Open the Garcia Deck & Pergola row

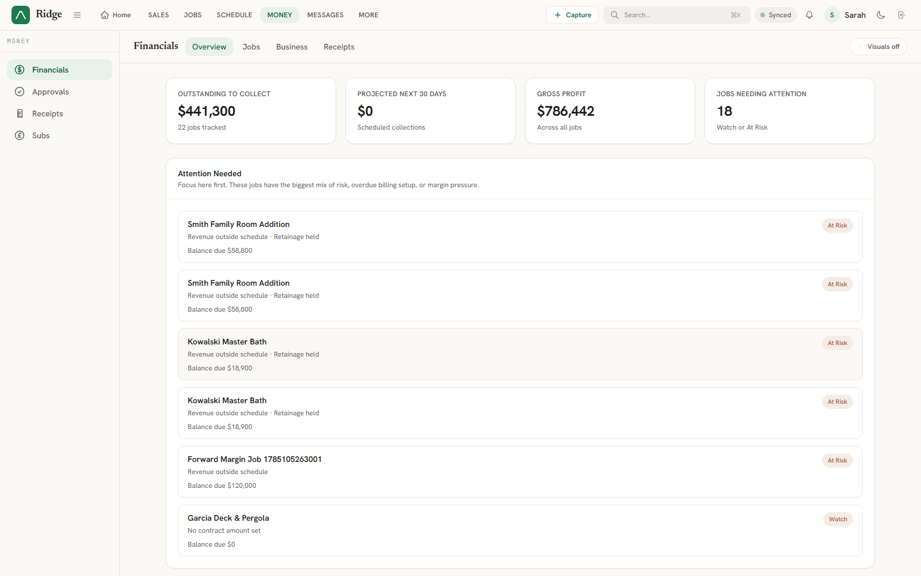coord(520,530)
